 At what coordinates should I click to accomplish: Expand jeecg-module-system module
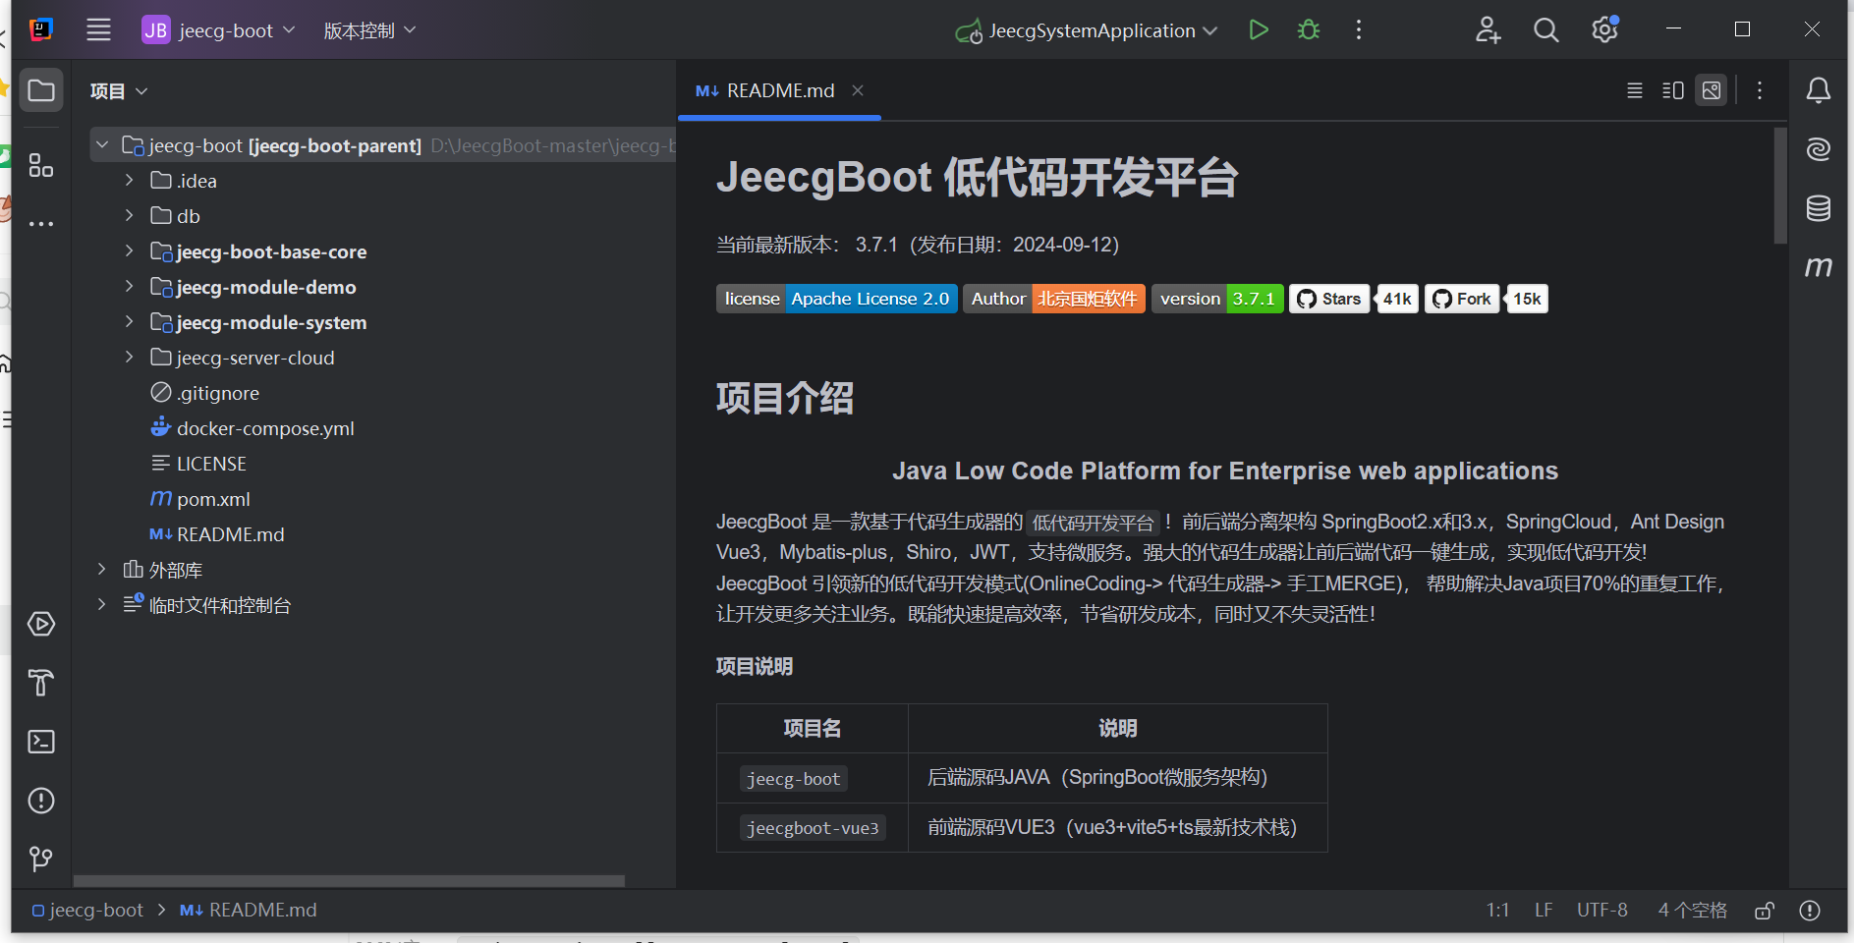(x=129, y=322)
